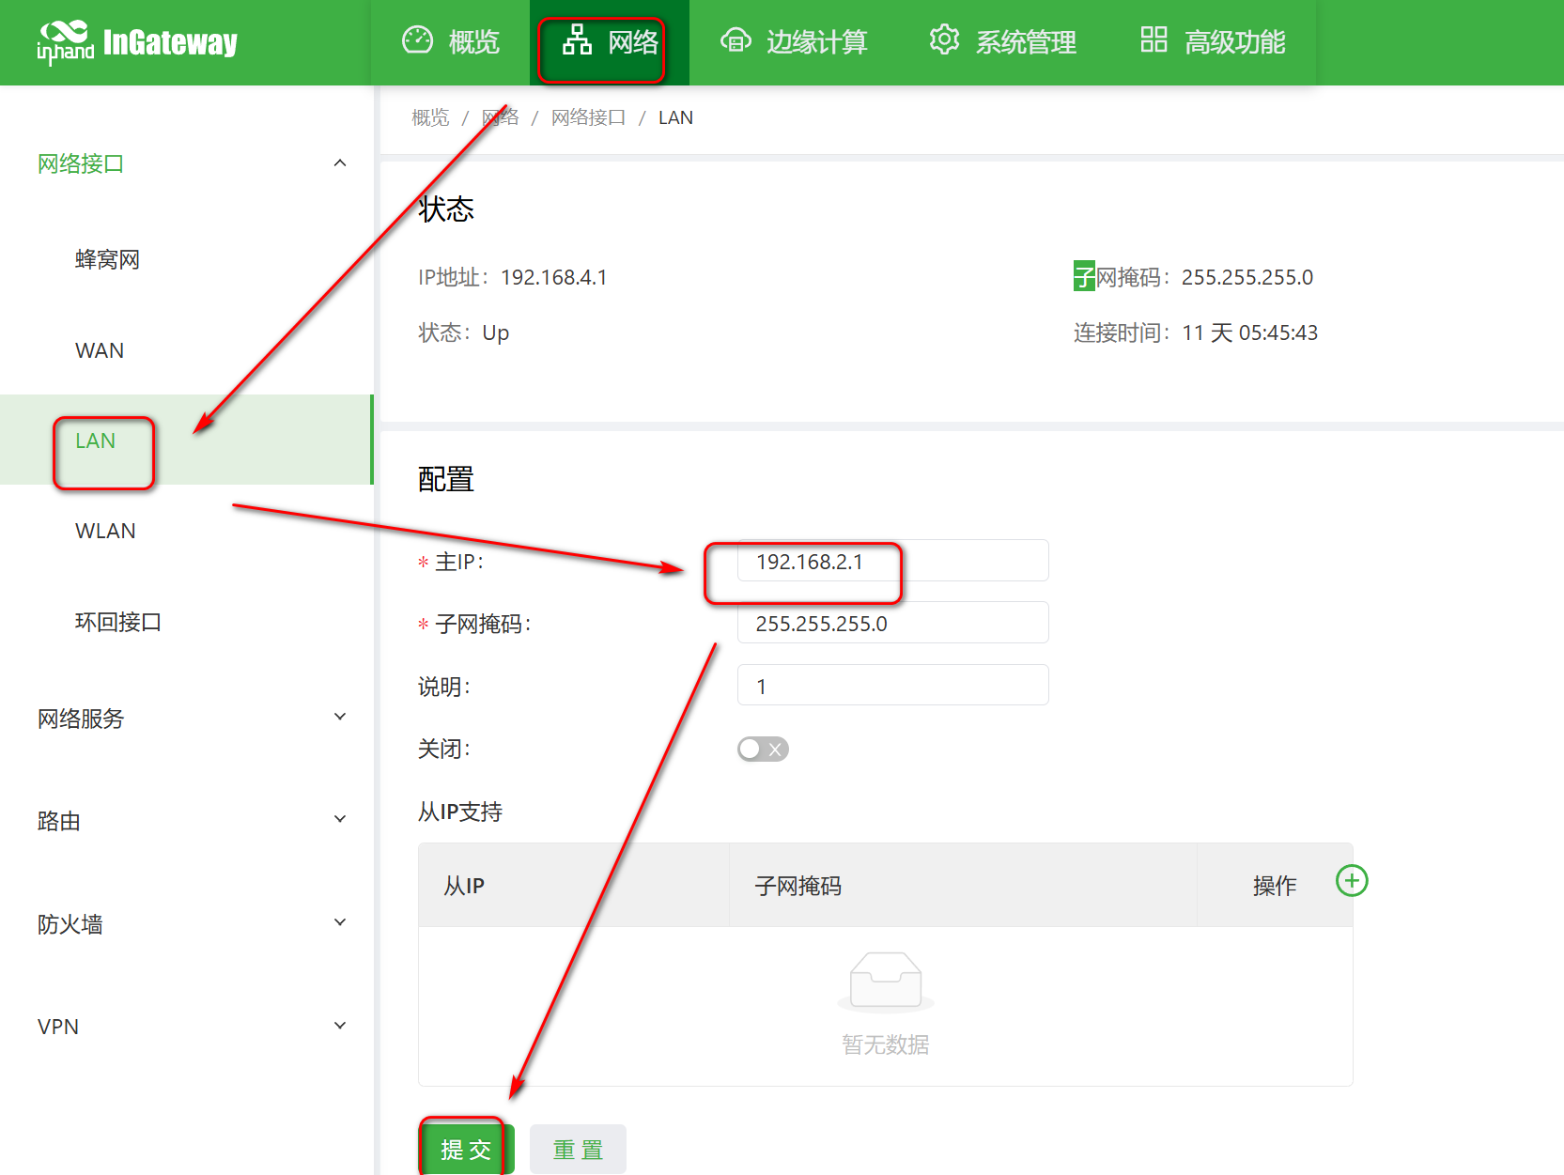Viewport: 1564px width, 1175px height.
Task: Collapse the 网络接口 sidebar section
Action: point(340,163)
